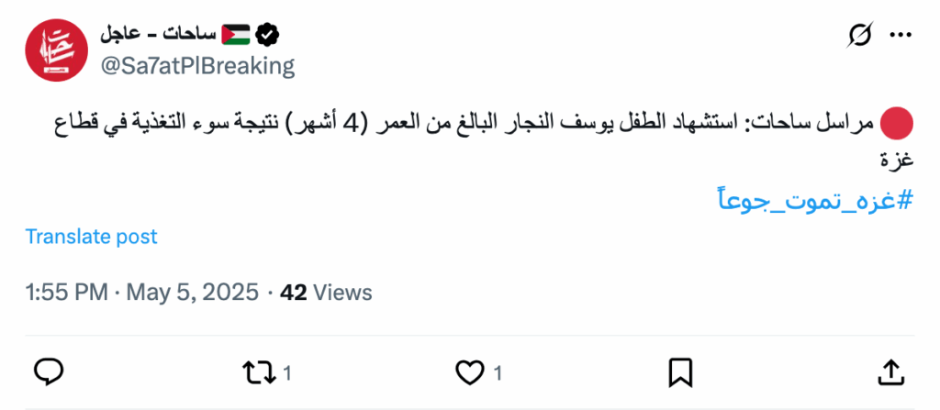Click the like count beside the heart
The width and height of the screenshot is (940, 410).
point(497,372)
